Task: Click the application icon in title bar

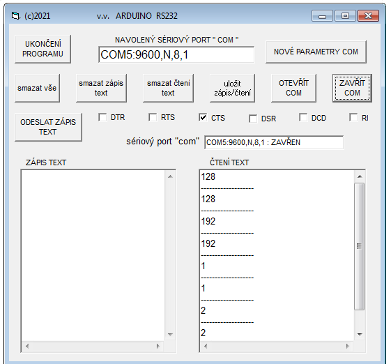Action: pyautogui.click(x=15, y=16)
